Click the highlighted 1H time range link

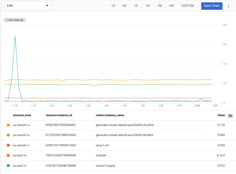tap(113, 6)
